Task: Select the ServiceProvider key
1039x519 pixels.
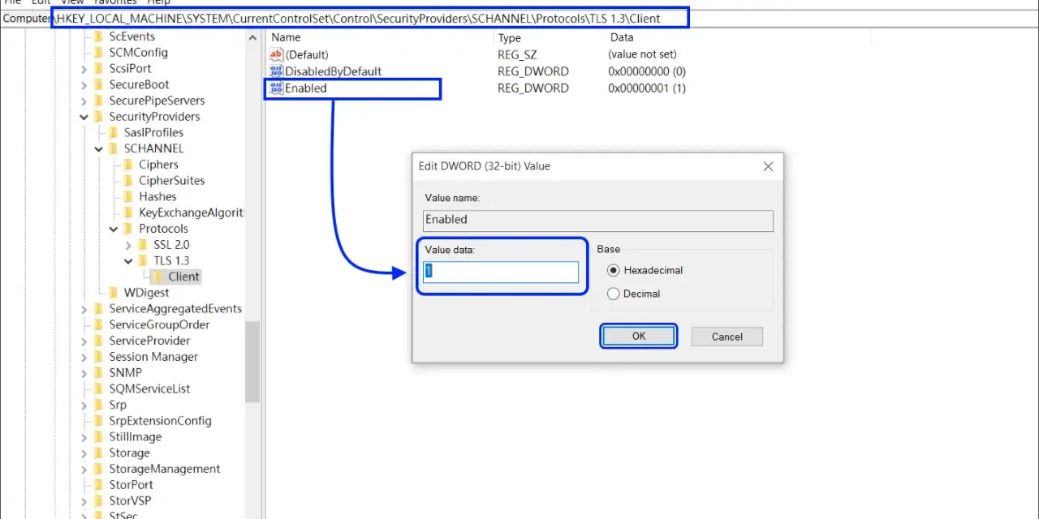Action: [149, 341]
